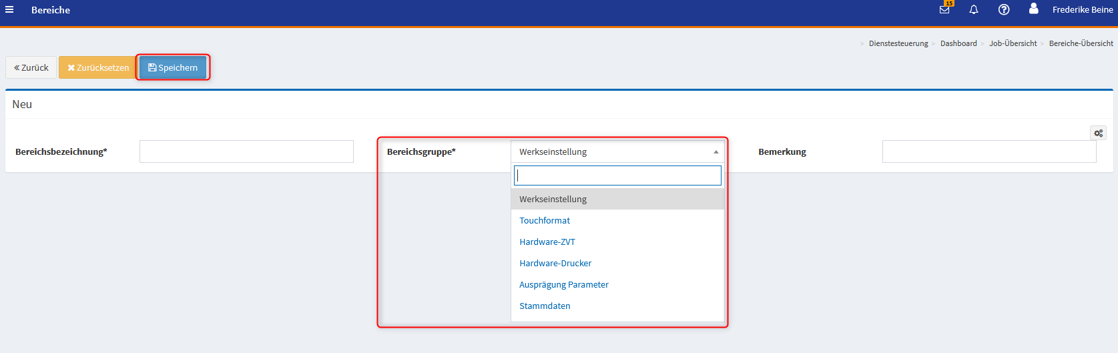Viewport: 1118px width, 353px height.
Task: Open the Dashboard breadcrumb link
Action: click(x=958, y=43)
